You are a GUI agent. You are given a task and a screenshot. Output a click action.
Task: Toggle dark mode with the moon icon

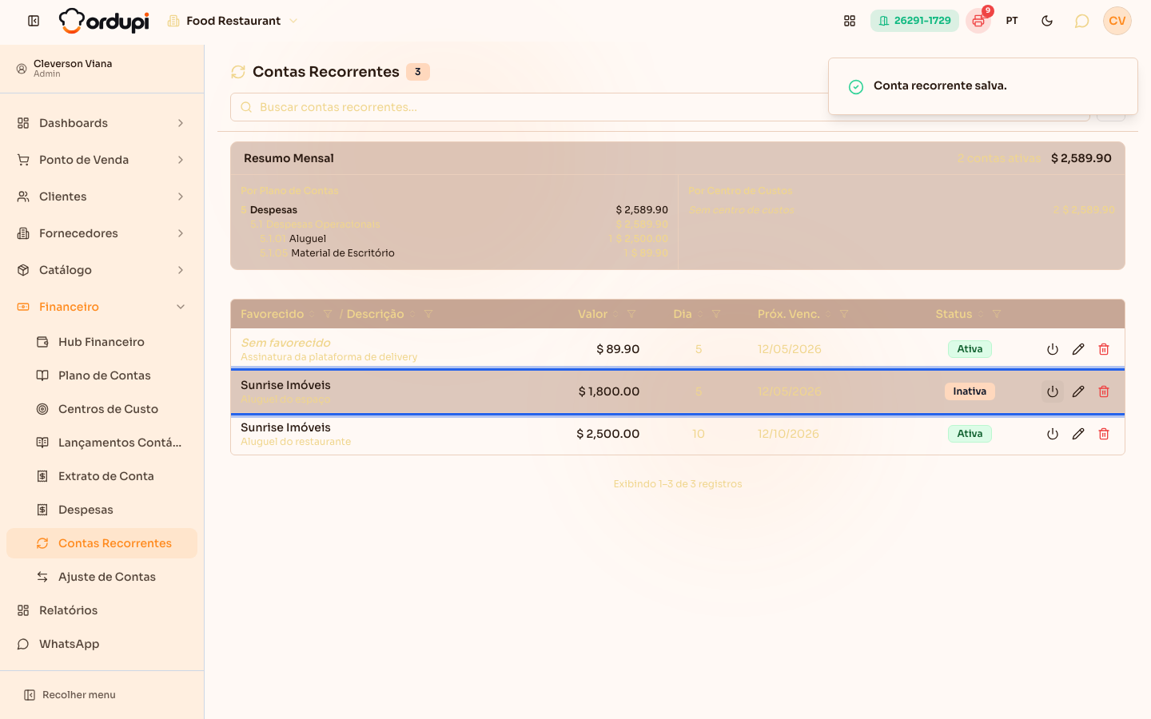[x=1047, y=21]
